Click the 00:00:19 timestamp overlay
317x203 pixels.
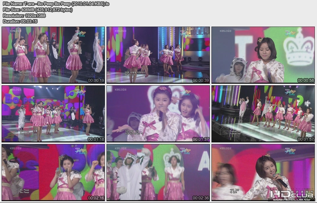[x=97, y=80]
